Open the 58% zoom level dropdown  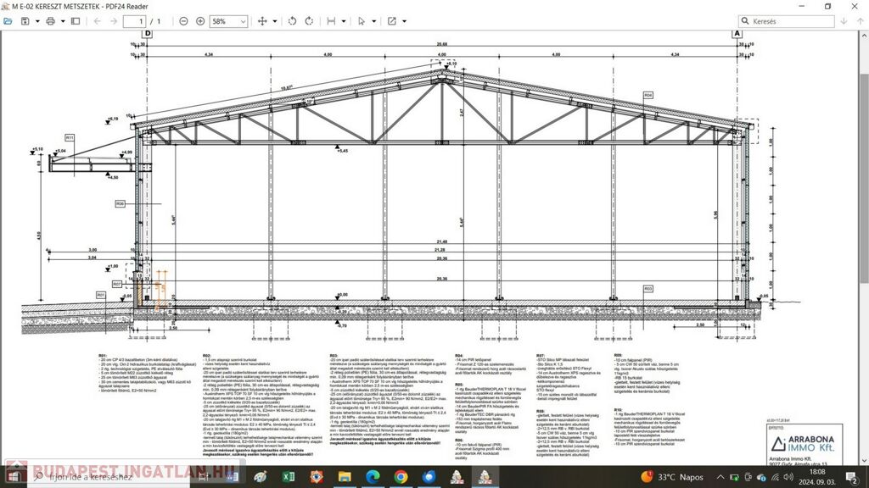coord(228,21)
